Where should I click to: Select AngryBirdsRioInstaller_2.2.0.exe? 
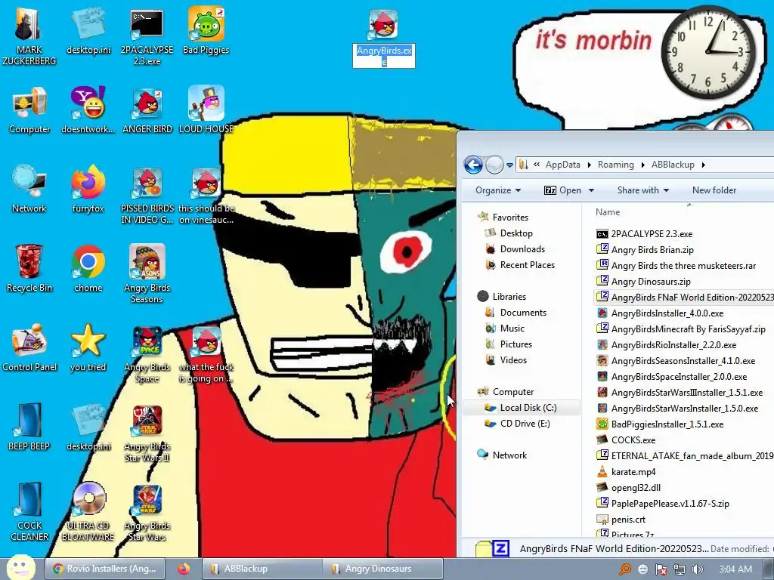pos(667,344)
